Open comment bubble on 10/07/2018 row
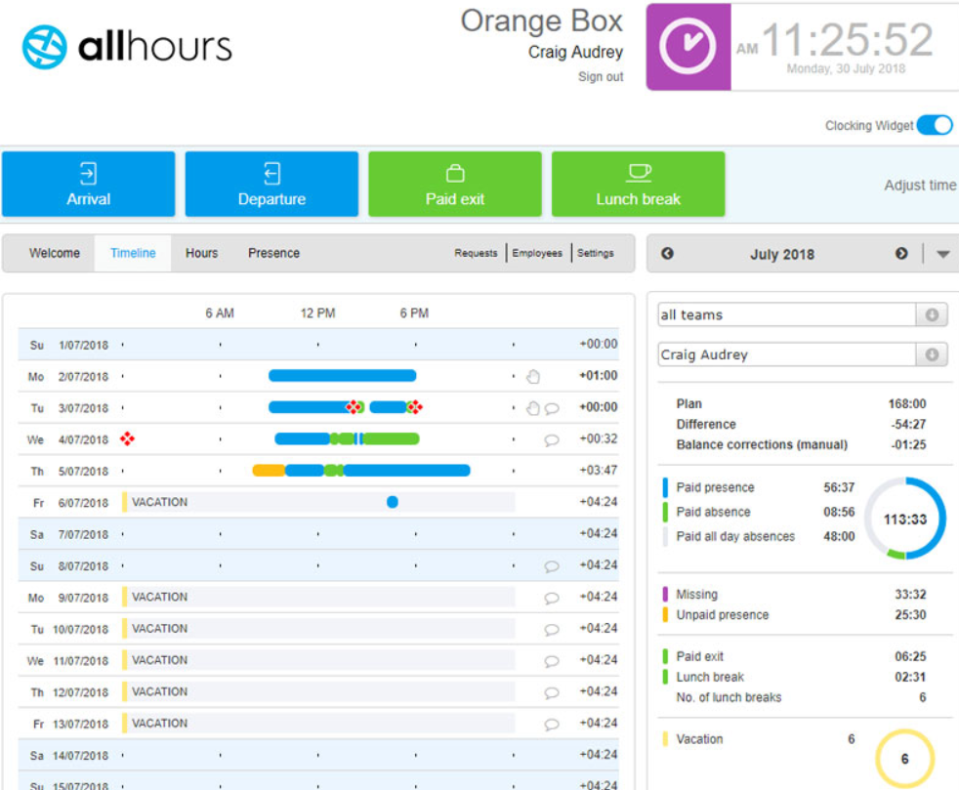The image size is (959, 790). (x=552, y=630)
